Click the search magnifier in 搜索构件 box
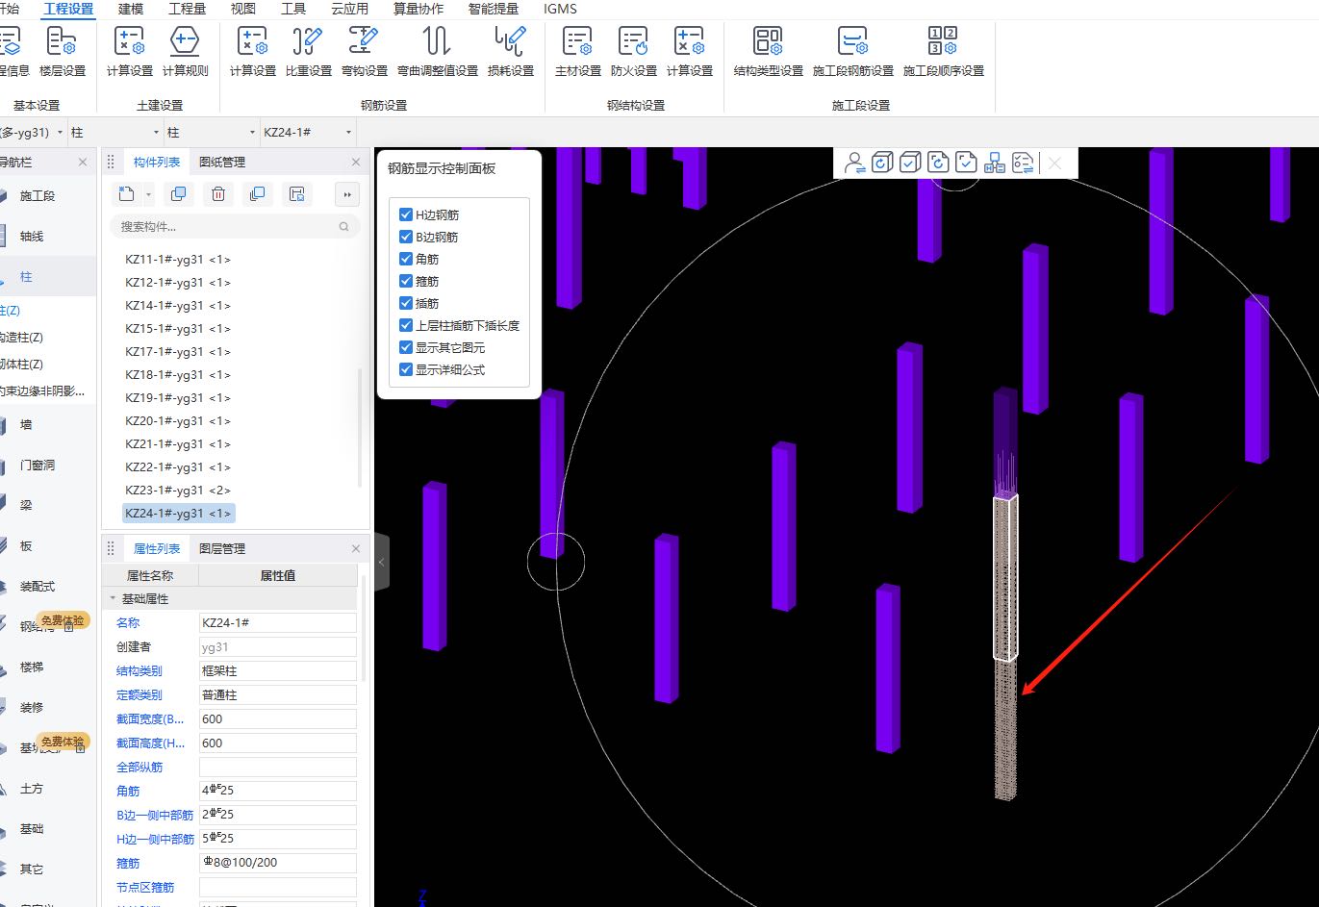 (344, 227)
